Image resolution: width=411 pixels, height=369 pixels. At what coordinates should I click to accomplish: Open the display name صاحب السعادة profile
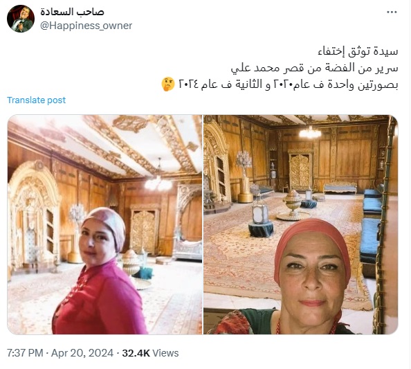(x=72, y=12)
